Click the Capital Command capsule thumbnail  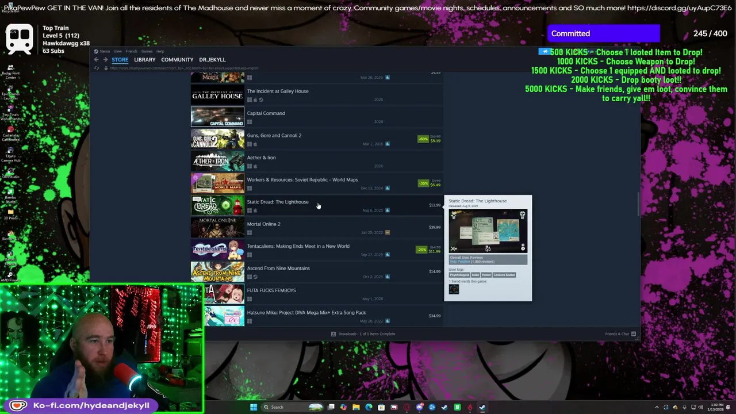coord(217,117)
